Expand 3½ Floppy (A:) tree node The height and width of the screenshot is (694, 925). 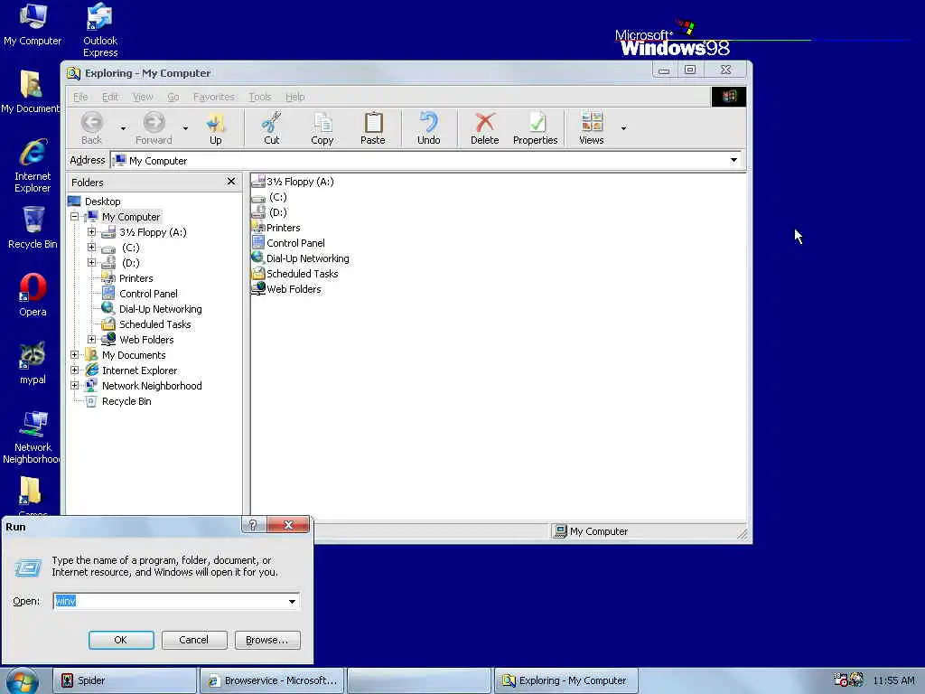pos(91,232)
